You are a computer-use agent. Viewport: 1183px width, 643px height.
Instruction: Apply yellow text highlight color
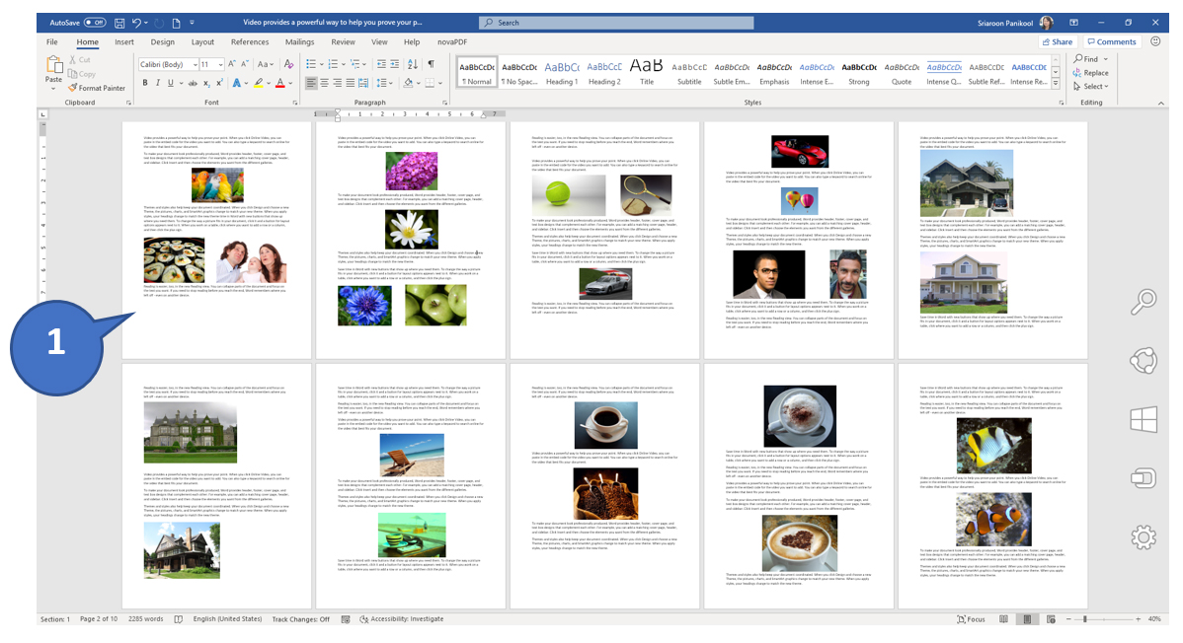point(258,83)
